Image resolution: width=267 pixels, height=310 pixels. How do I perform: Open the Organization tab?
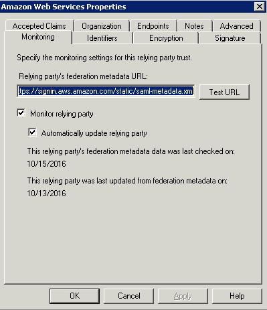pyautogui.click(x=102, y=26)
